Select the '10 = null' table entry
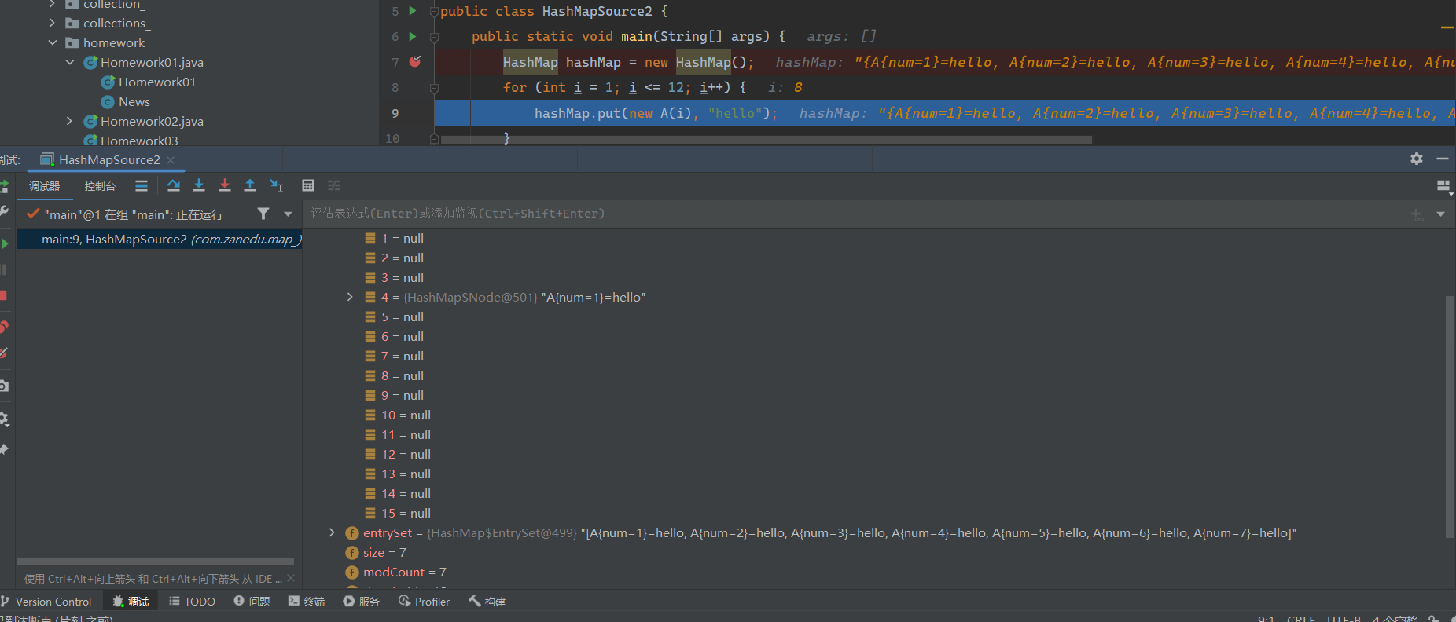This screenshot has width=1456, height=622. coord(398,415)
